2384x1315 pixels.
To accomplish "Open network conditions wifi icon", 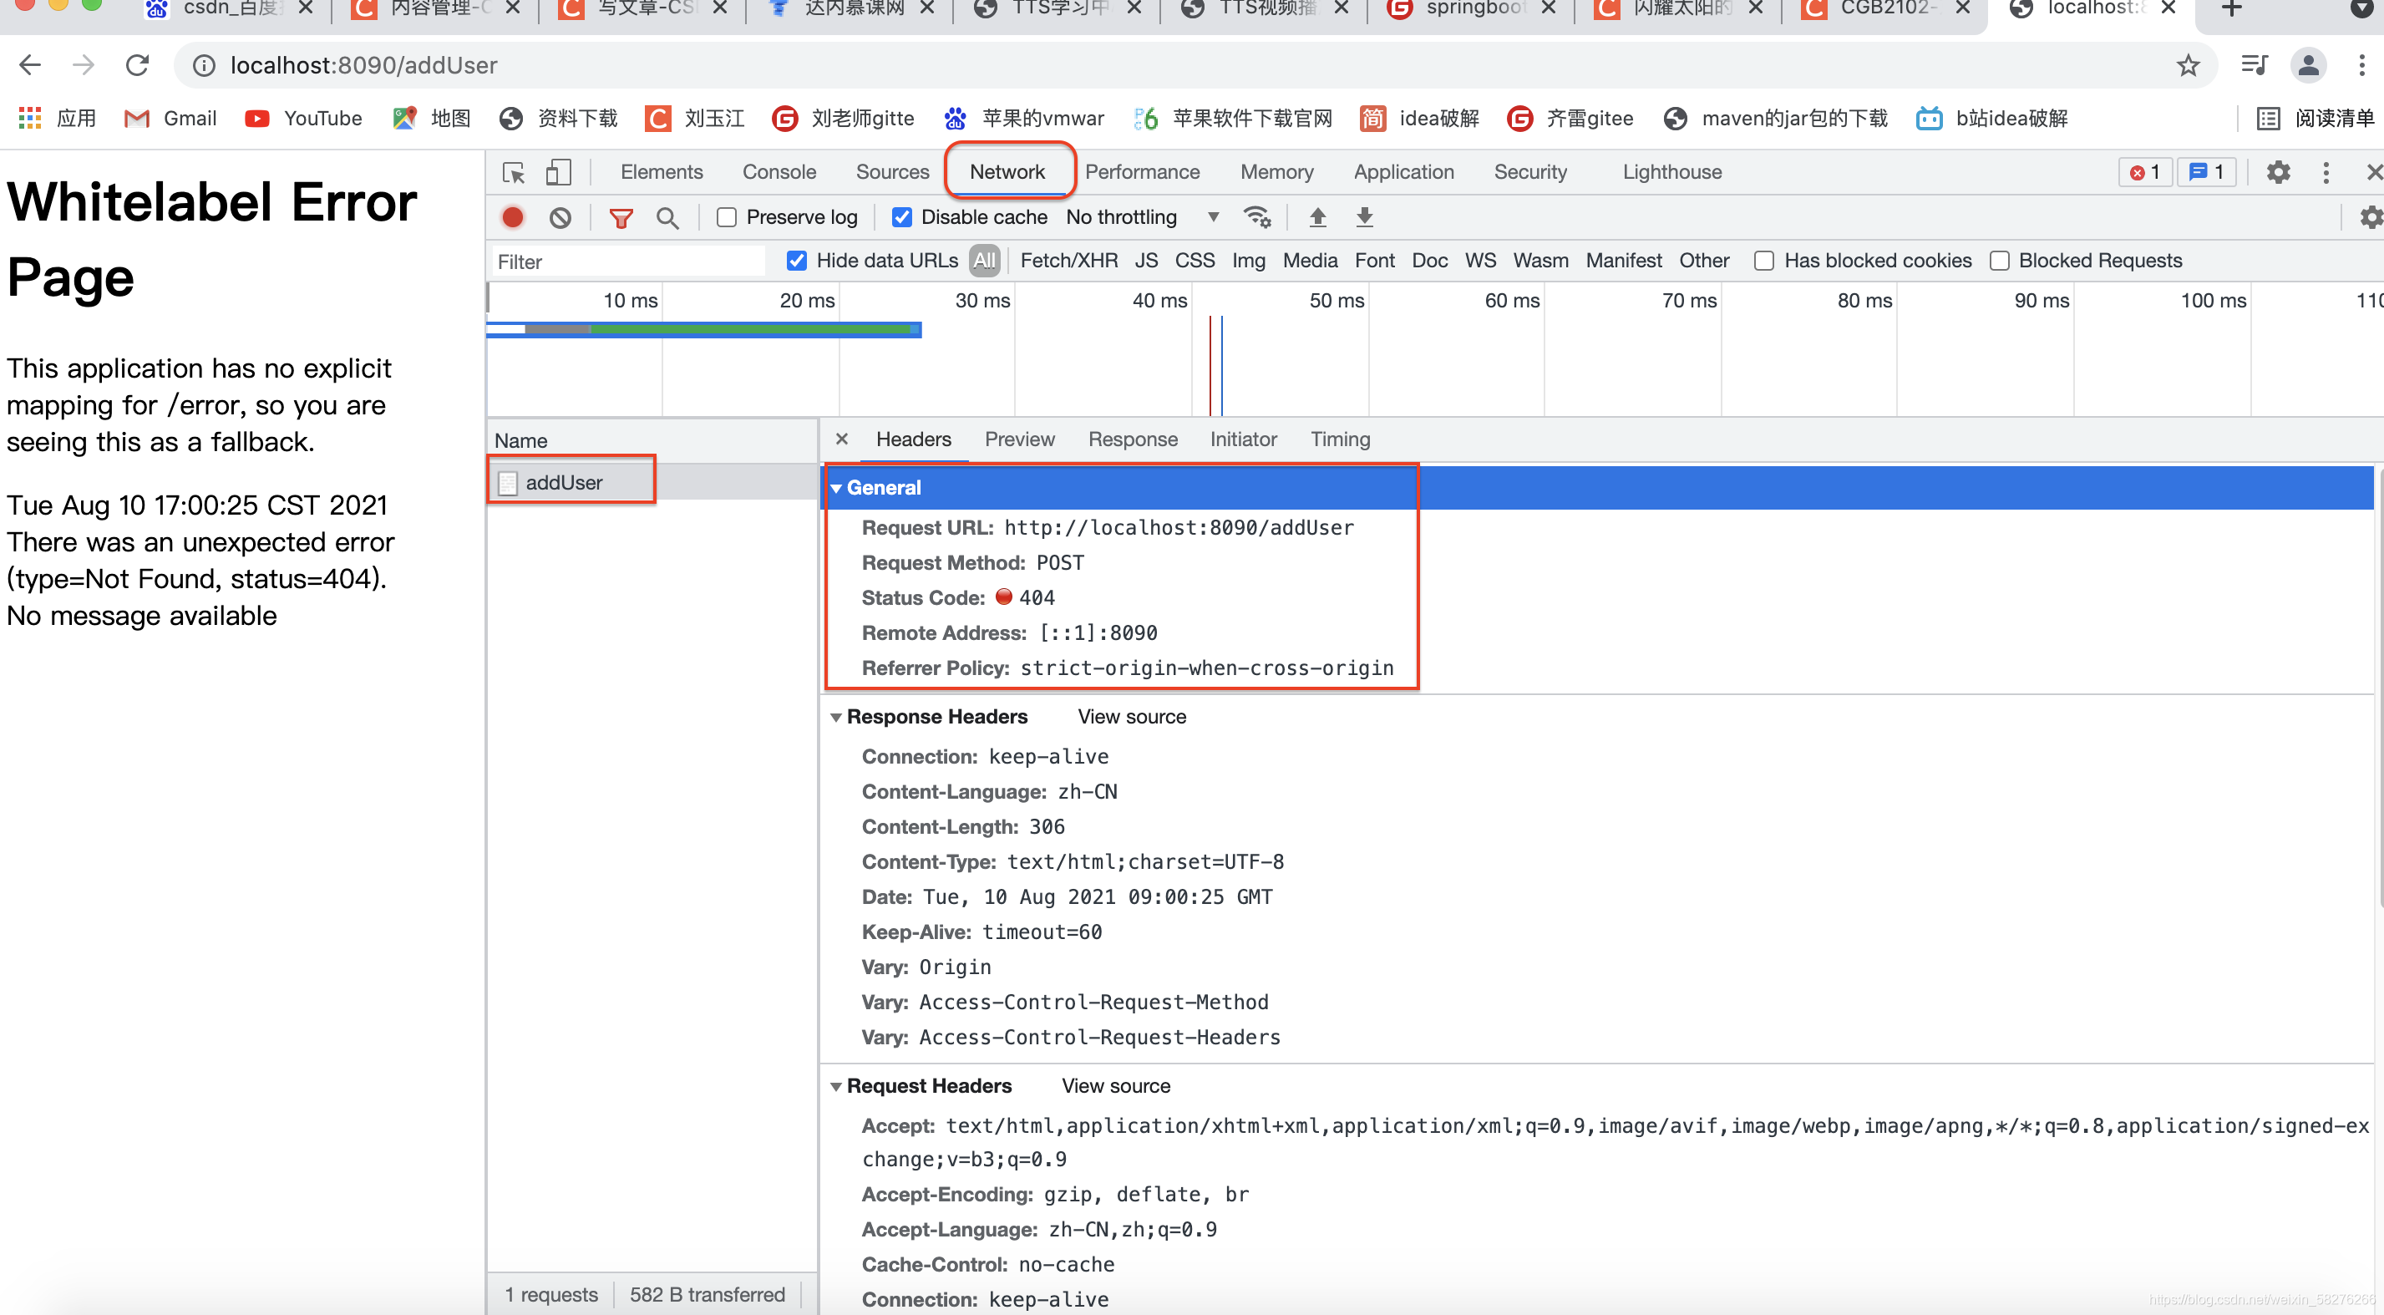I will (1257, 217).
